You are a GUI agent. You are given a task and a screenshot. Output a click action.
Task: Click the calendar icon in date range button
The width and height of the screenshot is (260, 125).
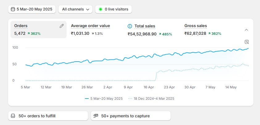tap(13, 9)
